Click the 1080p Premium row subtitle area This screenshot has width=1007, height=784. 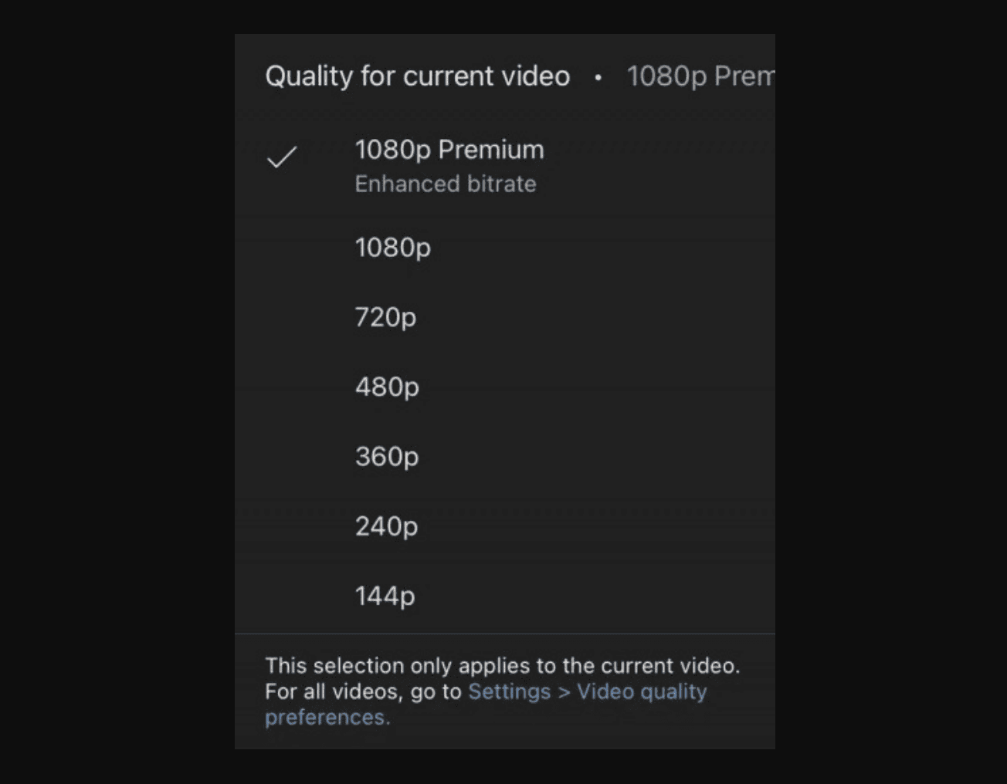(x=446, y=184)
